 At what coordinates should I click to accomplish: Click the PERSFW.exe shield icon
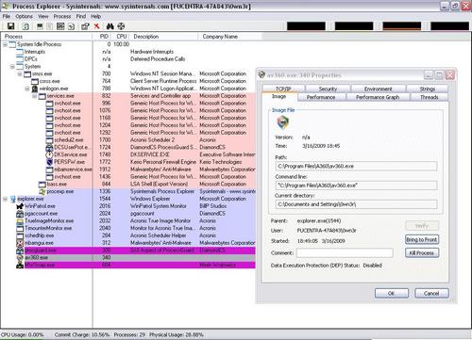tap(49, 162)
